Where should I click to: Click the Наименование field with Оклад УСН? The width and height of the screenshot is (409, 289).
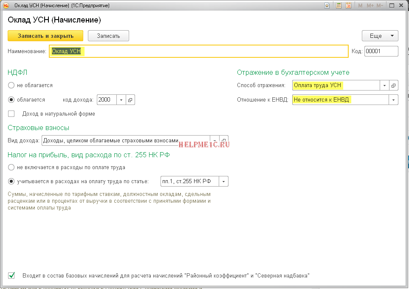click(x=198, y=51)
